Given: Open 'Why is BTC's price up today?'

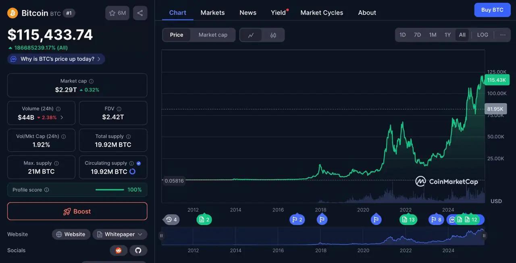Looking at the screenshot, I should click(56, 59).
